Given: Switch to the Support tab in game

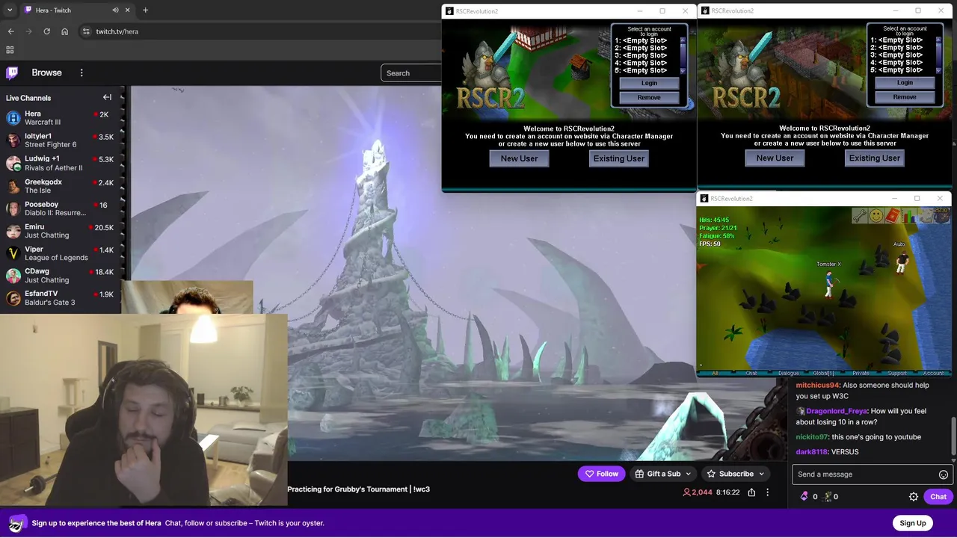Looking at the screenshot, I should pos(897,373).
